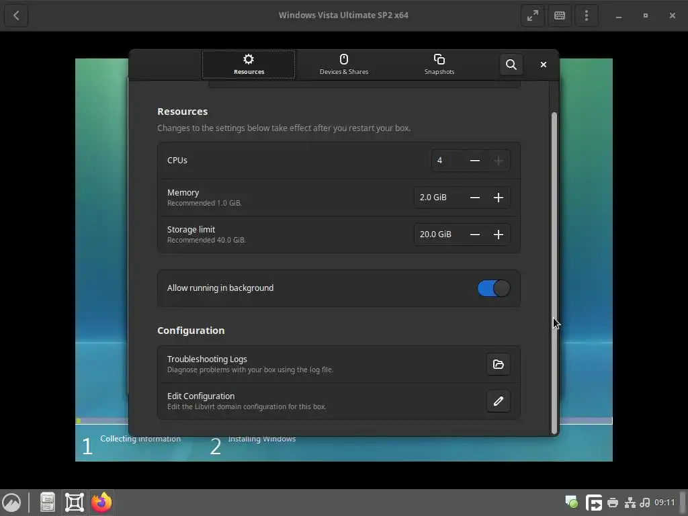Click the Troubleshooting Logs row label
Viewport: 688px width, 516px height.
207,359
